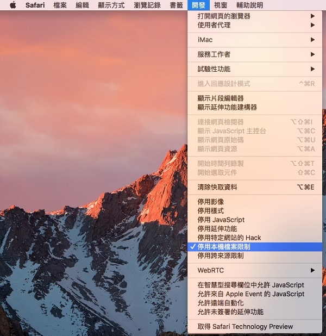Screen dimensions: 326x336
Task: Click 取得 Safari Technology Preview
Action: pyautogui.click(x=255, y=327)
